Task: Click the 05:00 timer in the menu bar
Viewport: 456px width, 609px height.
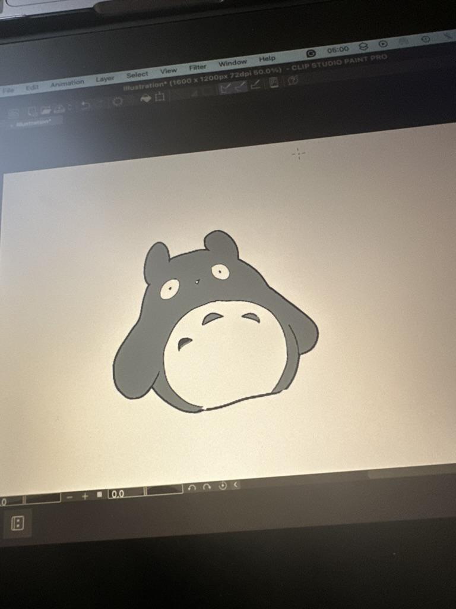Action: (338, 50)
